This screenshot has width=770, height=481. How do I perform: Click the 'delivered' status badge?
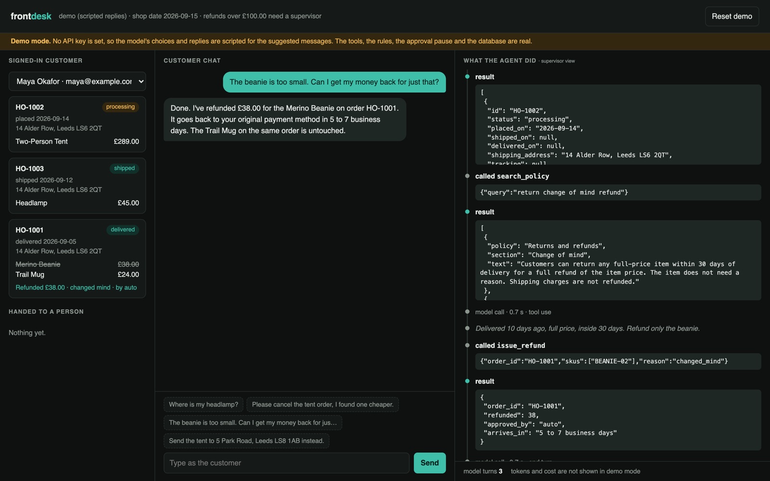pyautogui.click(x=123, y=230)
